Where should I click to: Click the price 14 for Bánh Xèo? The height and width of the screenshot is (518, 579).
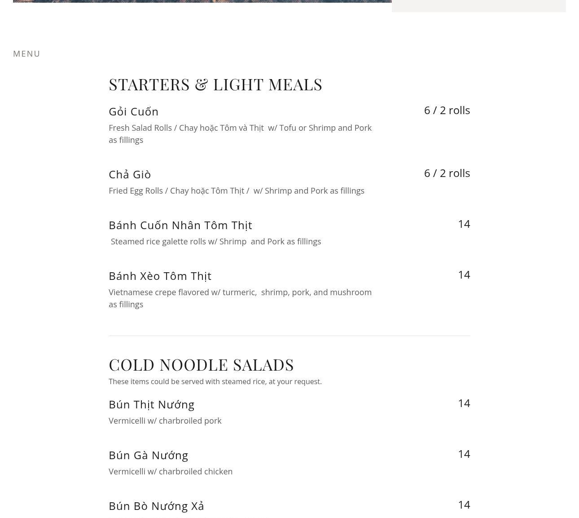pos(464,274)
